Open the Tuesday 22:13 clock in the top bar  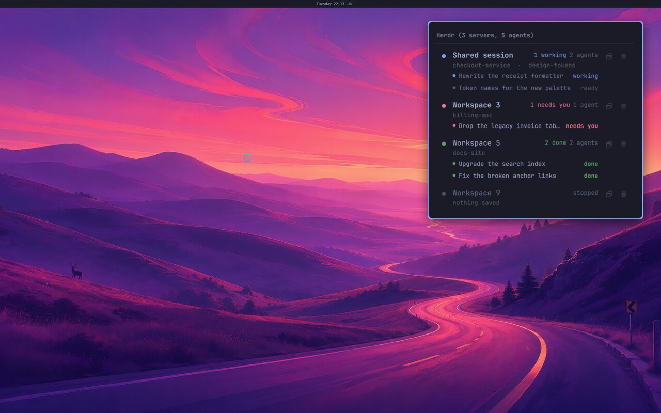(330, 4)
